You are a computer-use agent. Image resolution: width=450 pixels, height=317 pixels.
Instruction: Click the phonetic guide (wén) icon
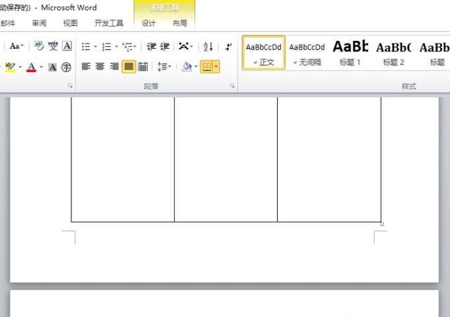click(x=53, y=46)
